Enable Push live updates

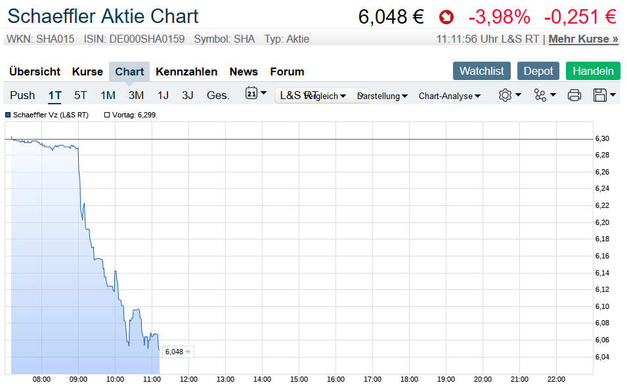22,96
